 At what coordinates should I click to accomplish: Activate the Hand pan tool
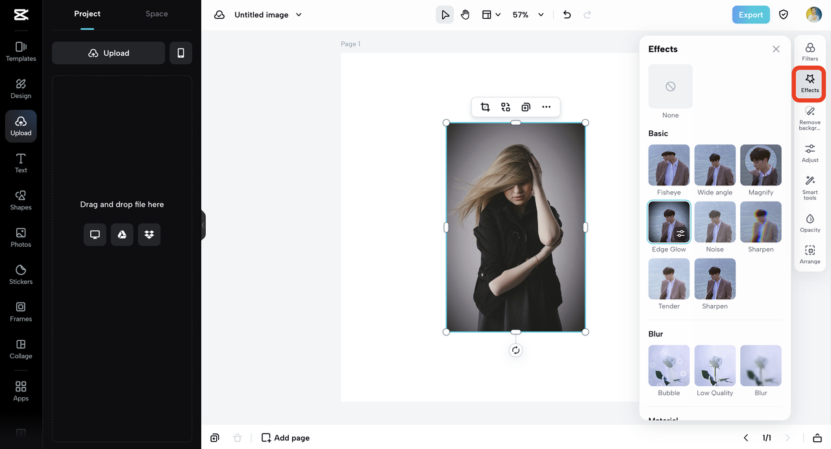[x=465, y=15]
